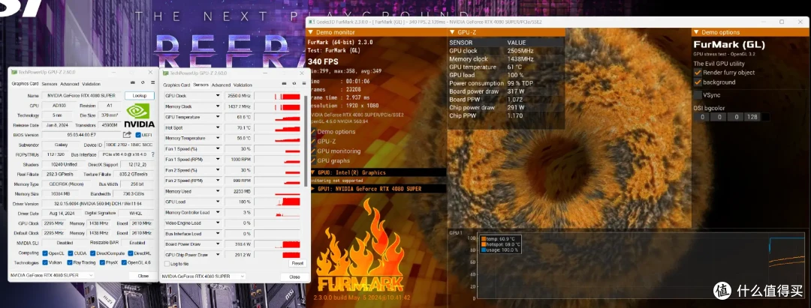
Task: Open the Hot Spot sensor dropdown arrow
Action: coord(218,127)
